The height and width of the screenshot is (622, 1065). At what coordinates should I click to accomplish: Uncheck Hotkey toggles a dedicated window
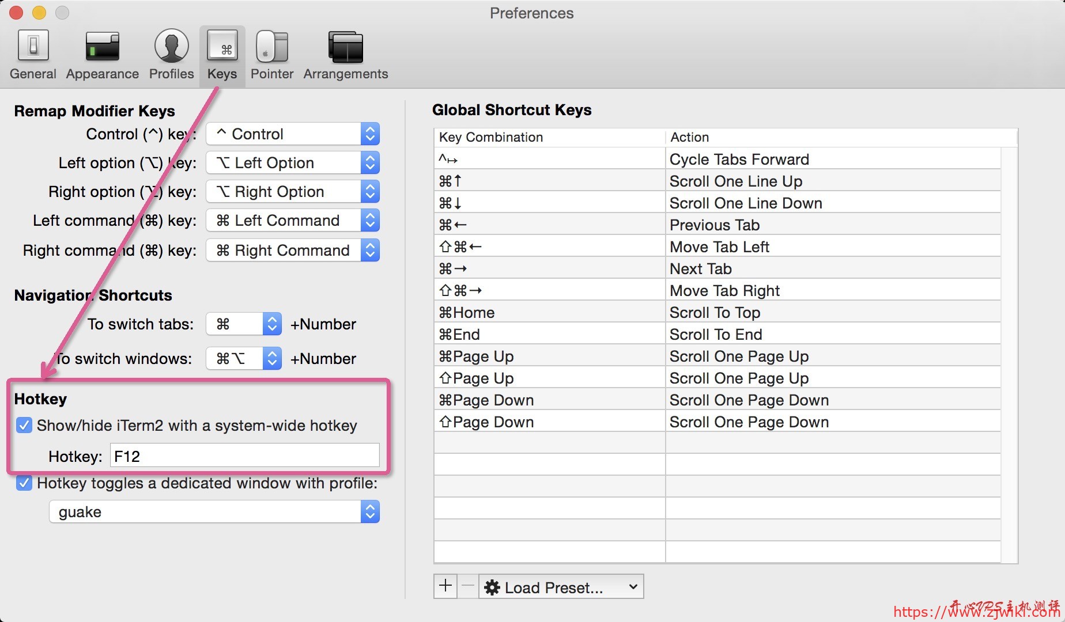click(24, 483)
